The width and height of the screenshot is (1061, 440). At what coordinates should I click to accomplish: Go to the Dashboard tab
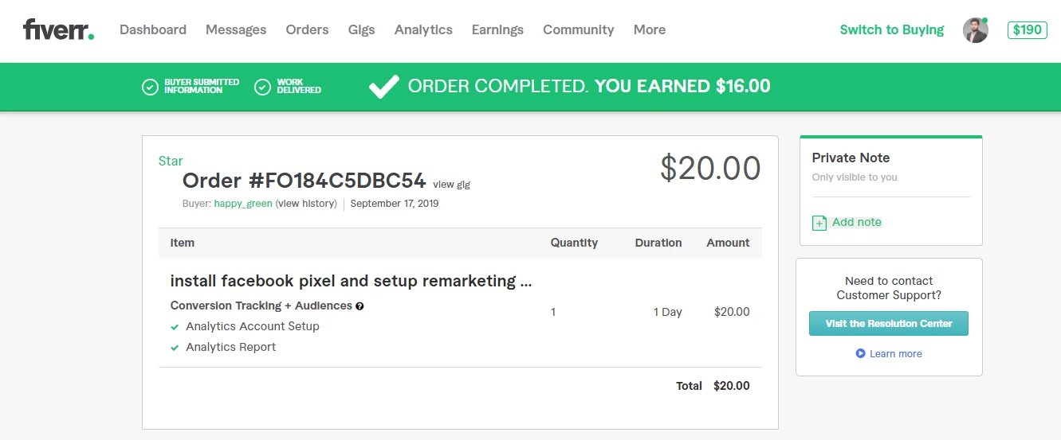(153, 30)
